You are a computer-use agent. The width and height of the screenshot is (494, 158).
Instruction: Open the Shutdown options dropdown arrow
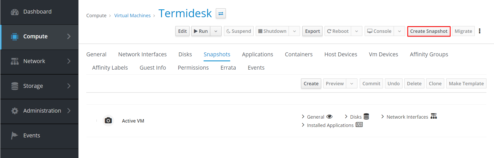tap(295, 31)
